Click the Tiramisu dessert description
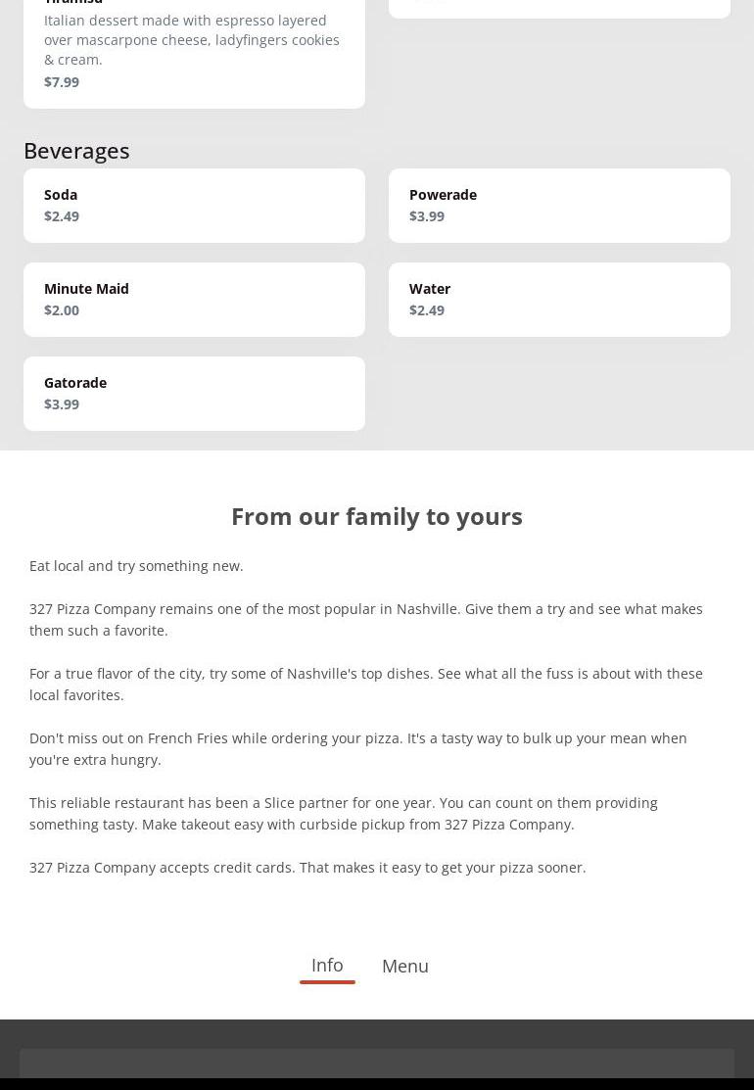Viewport: 754px width, 1090px height. coord(192,40)
